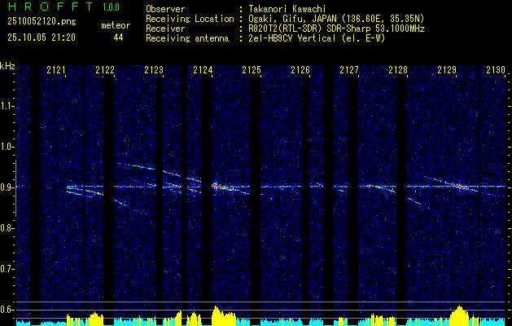
Task: Click the 2123 time marker
Action: click(x=154, y=69)
